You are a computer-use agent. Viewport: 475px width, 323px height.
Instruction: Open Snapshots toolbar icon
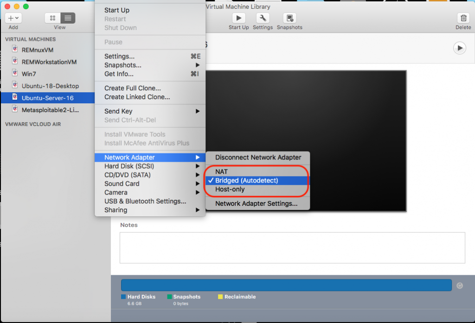click(289, 18)
